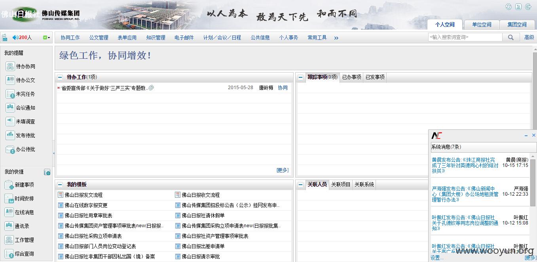The width and height of the screenshot is (537, 262).
Task: Switch to the 已发事项 tab
Action: tap(375, 77)
